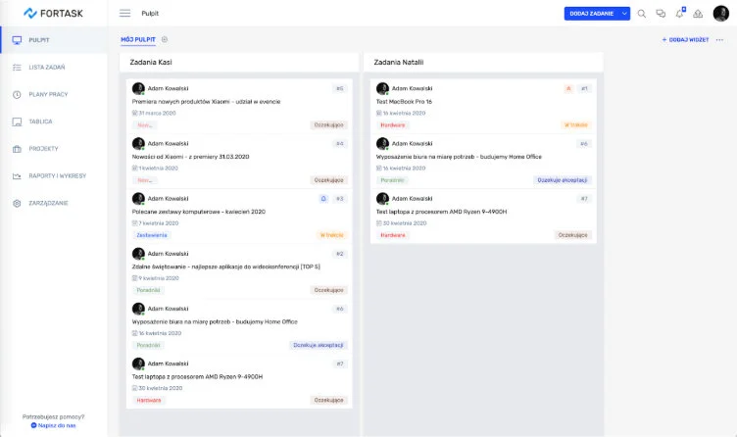Open the three-dot dashboard options menu

(x=720, y=40)
